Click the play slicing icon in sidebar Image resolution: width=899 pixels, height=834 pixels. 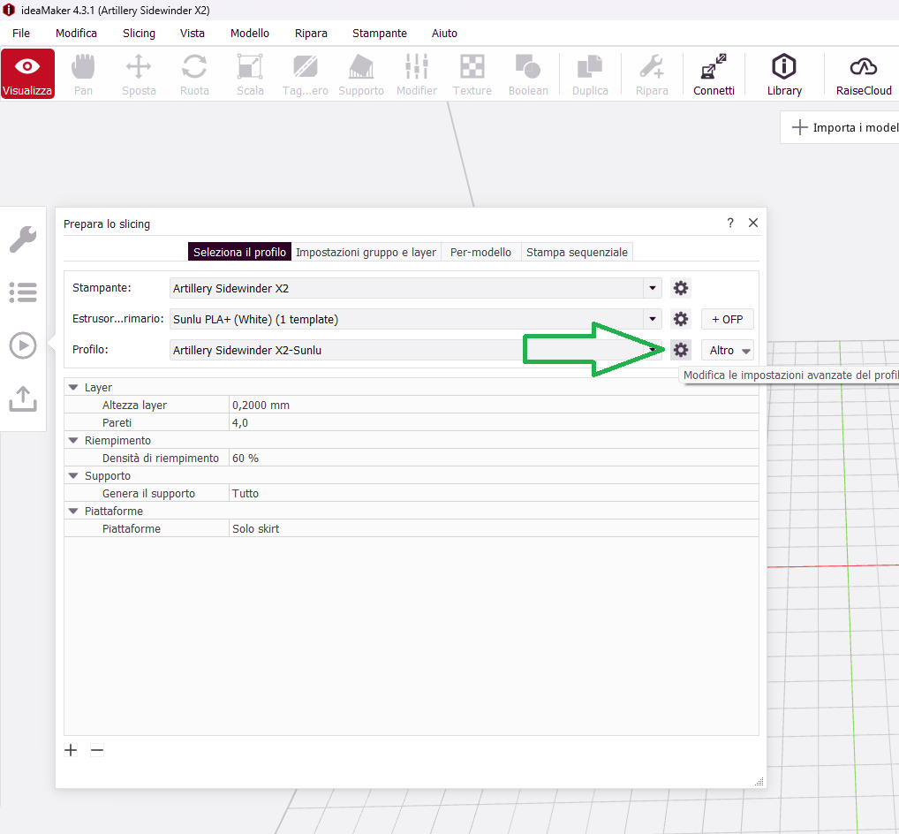[23, 345]
